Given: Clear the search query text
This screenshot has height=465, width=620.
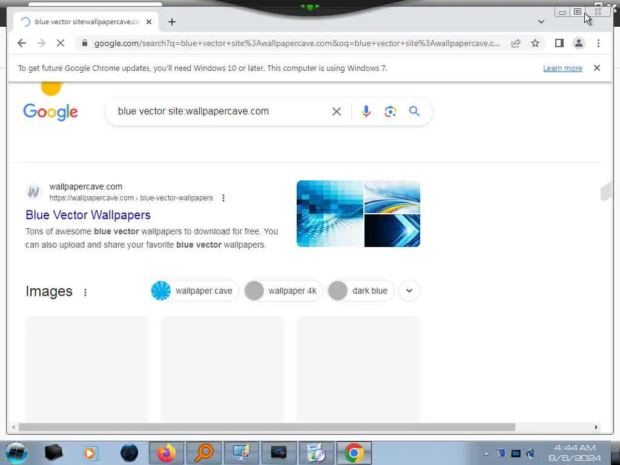Looking at the screenshot, I should (x=337, y=111).
